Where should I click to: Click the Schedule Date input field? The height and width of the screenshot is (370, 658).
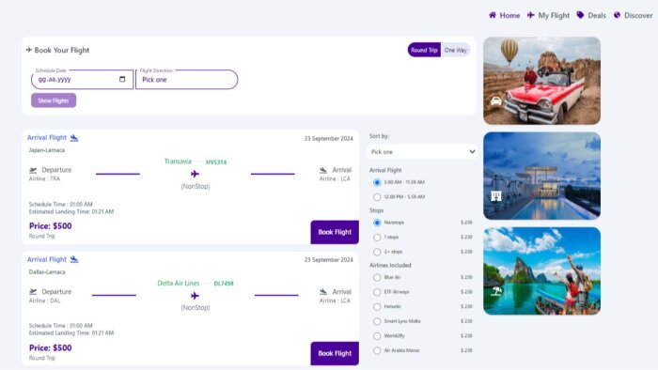pyautogui.click(x=82, y=80)
